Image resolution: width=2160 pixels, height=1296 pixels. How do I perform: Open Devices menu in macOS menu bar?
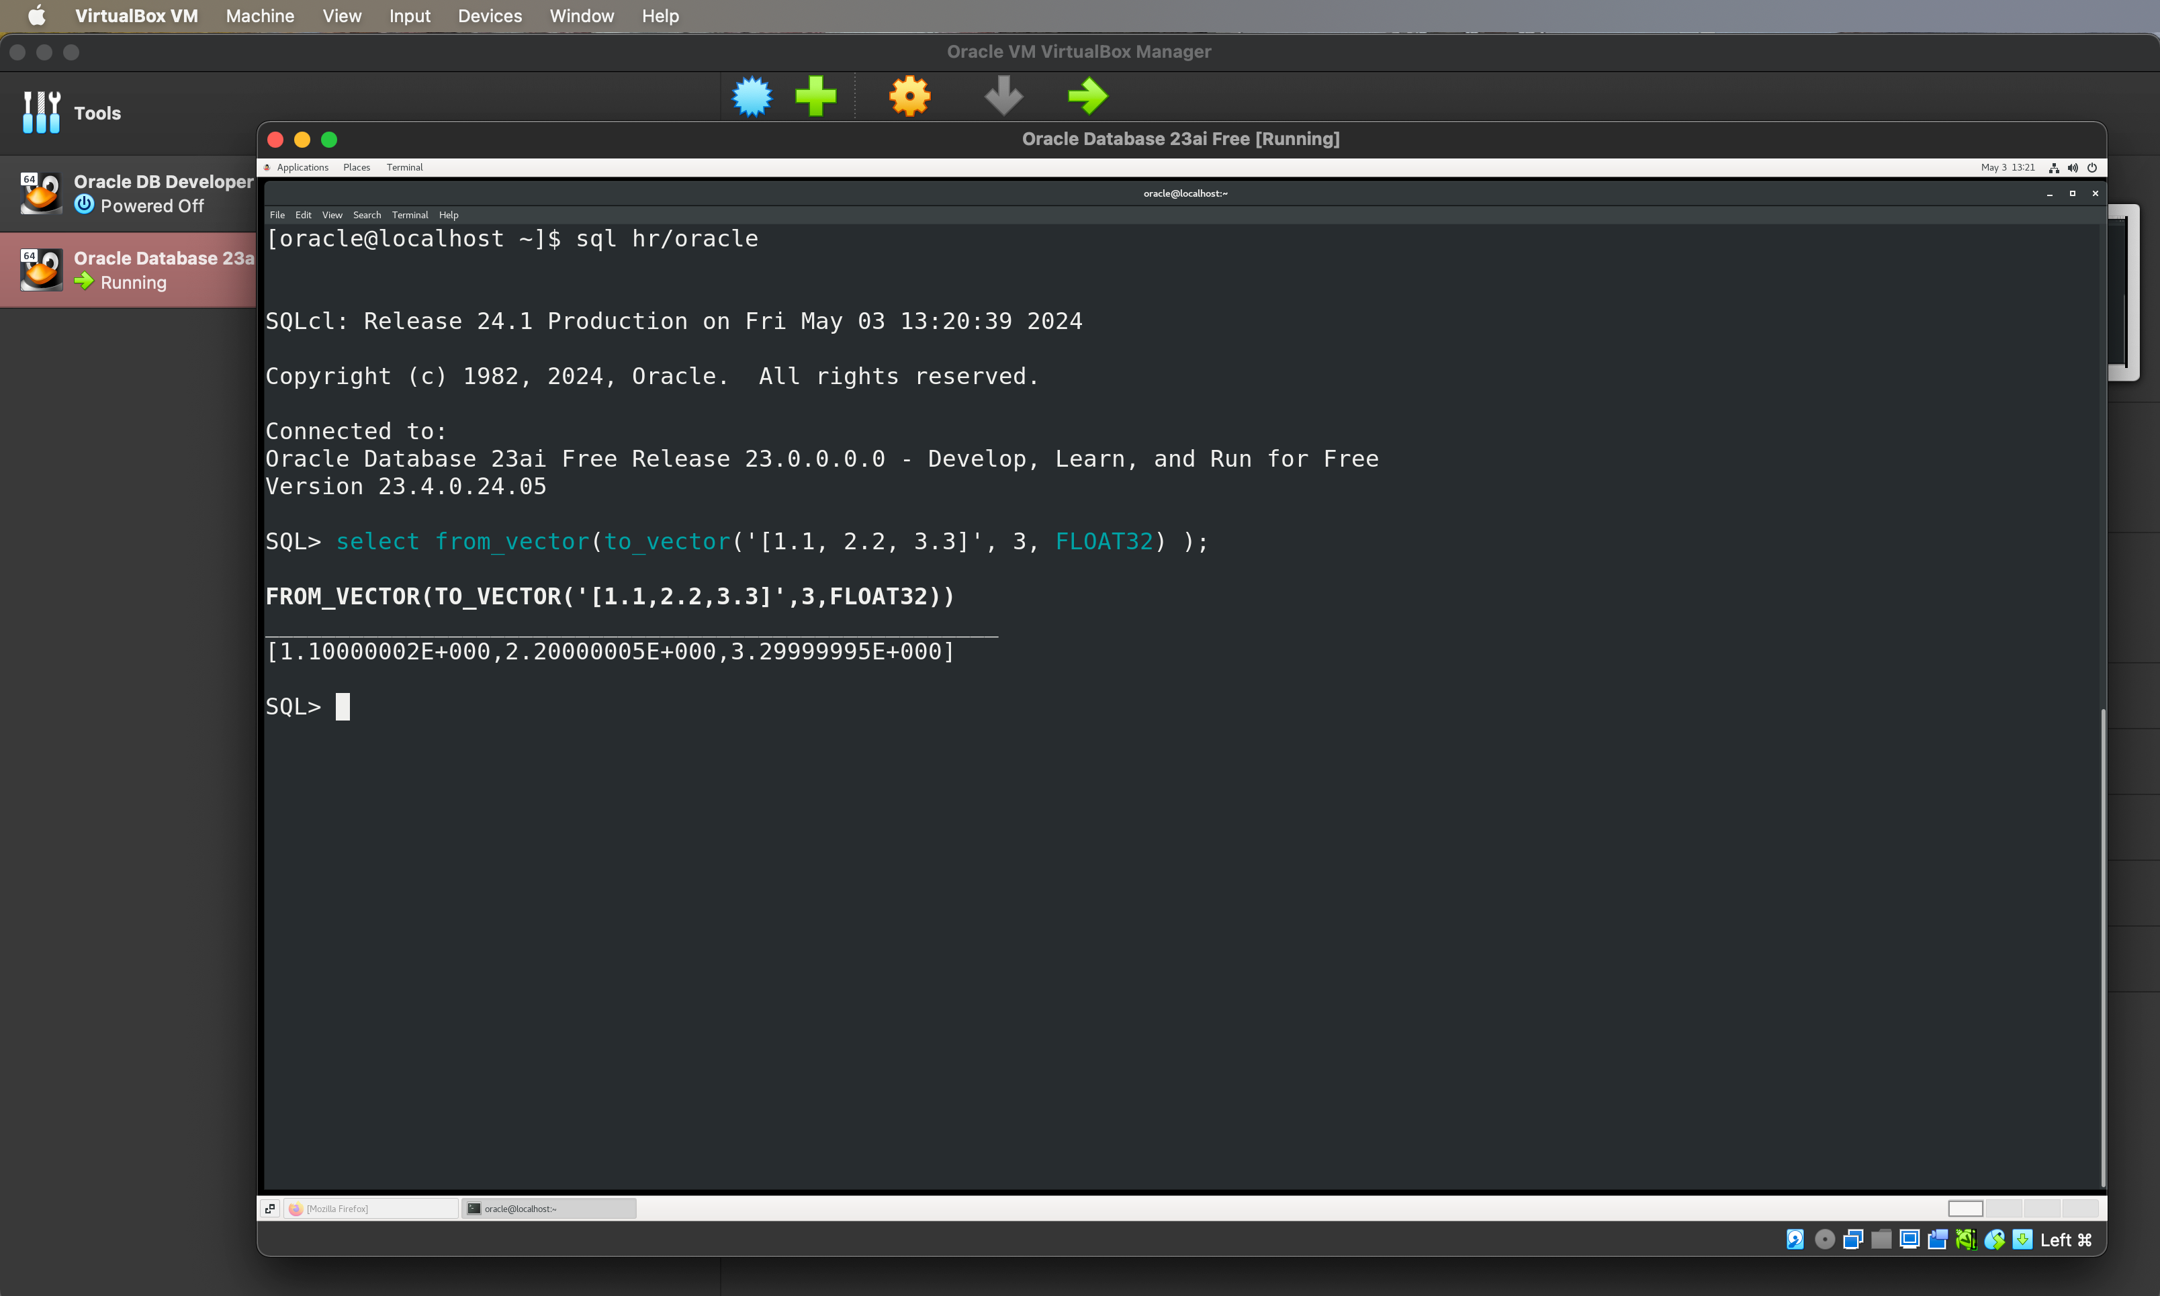point(489,15)
